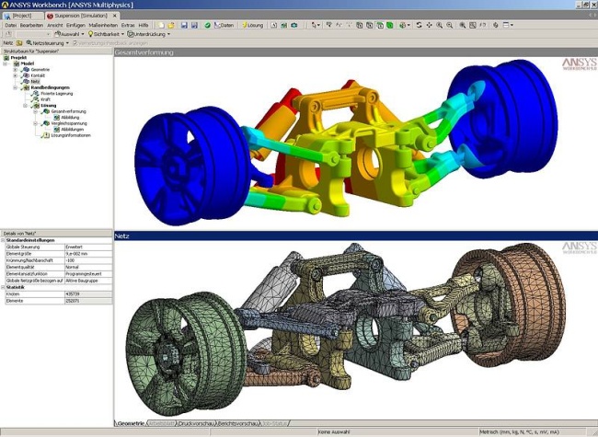Select the Pan view tool
The image size is (598, 437).
point(429,25)
